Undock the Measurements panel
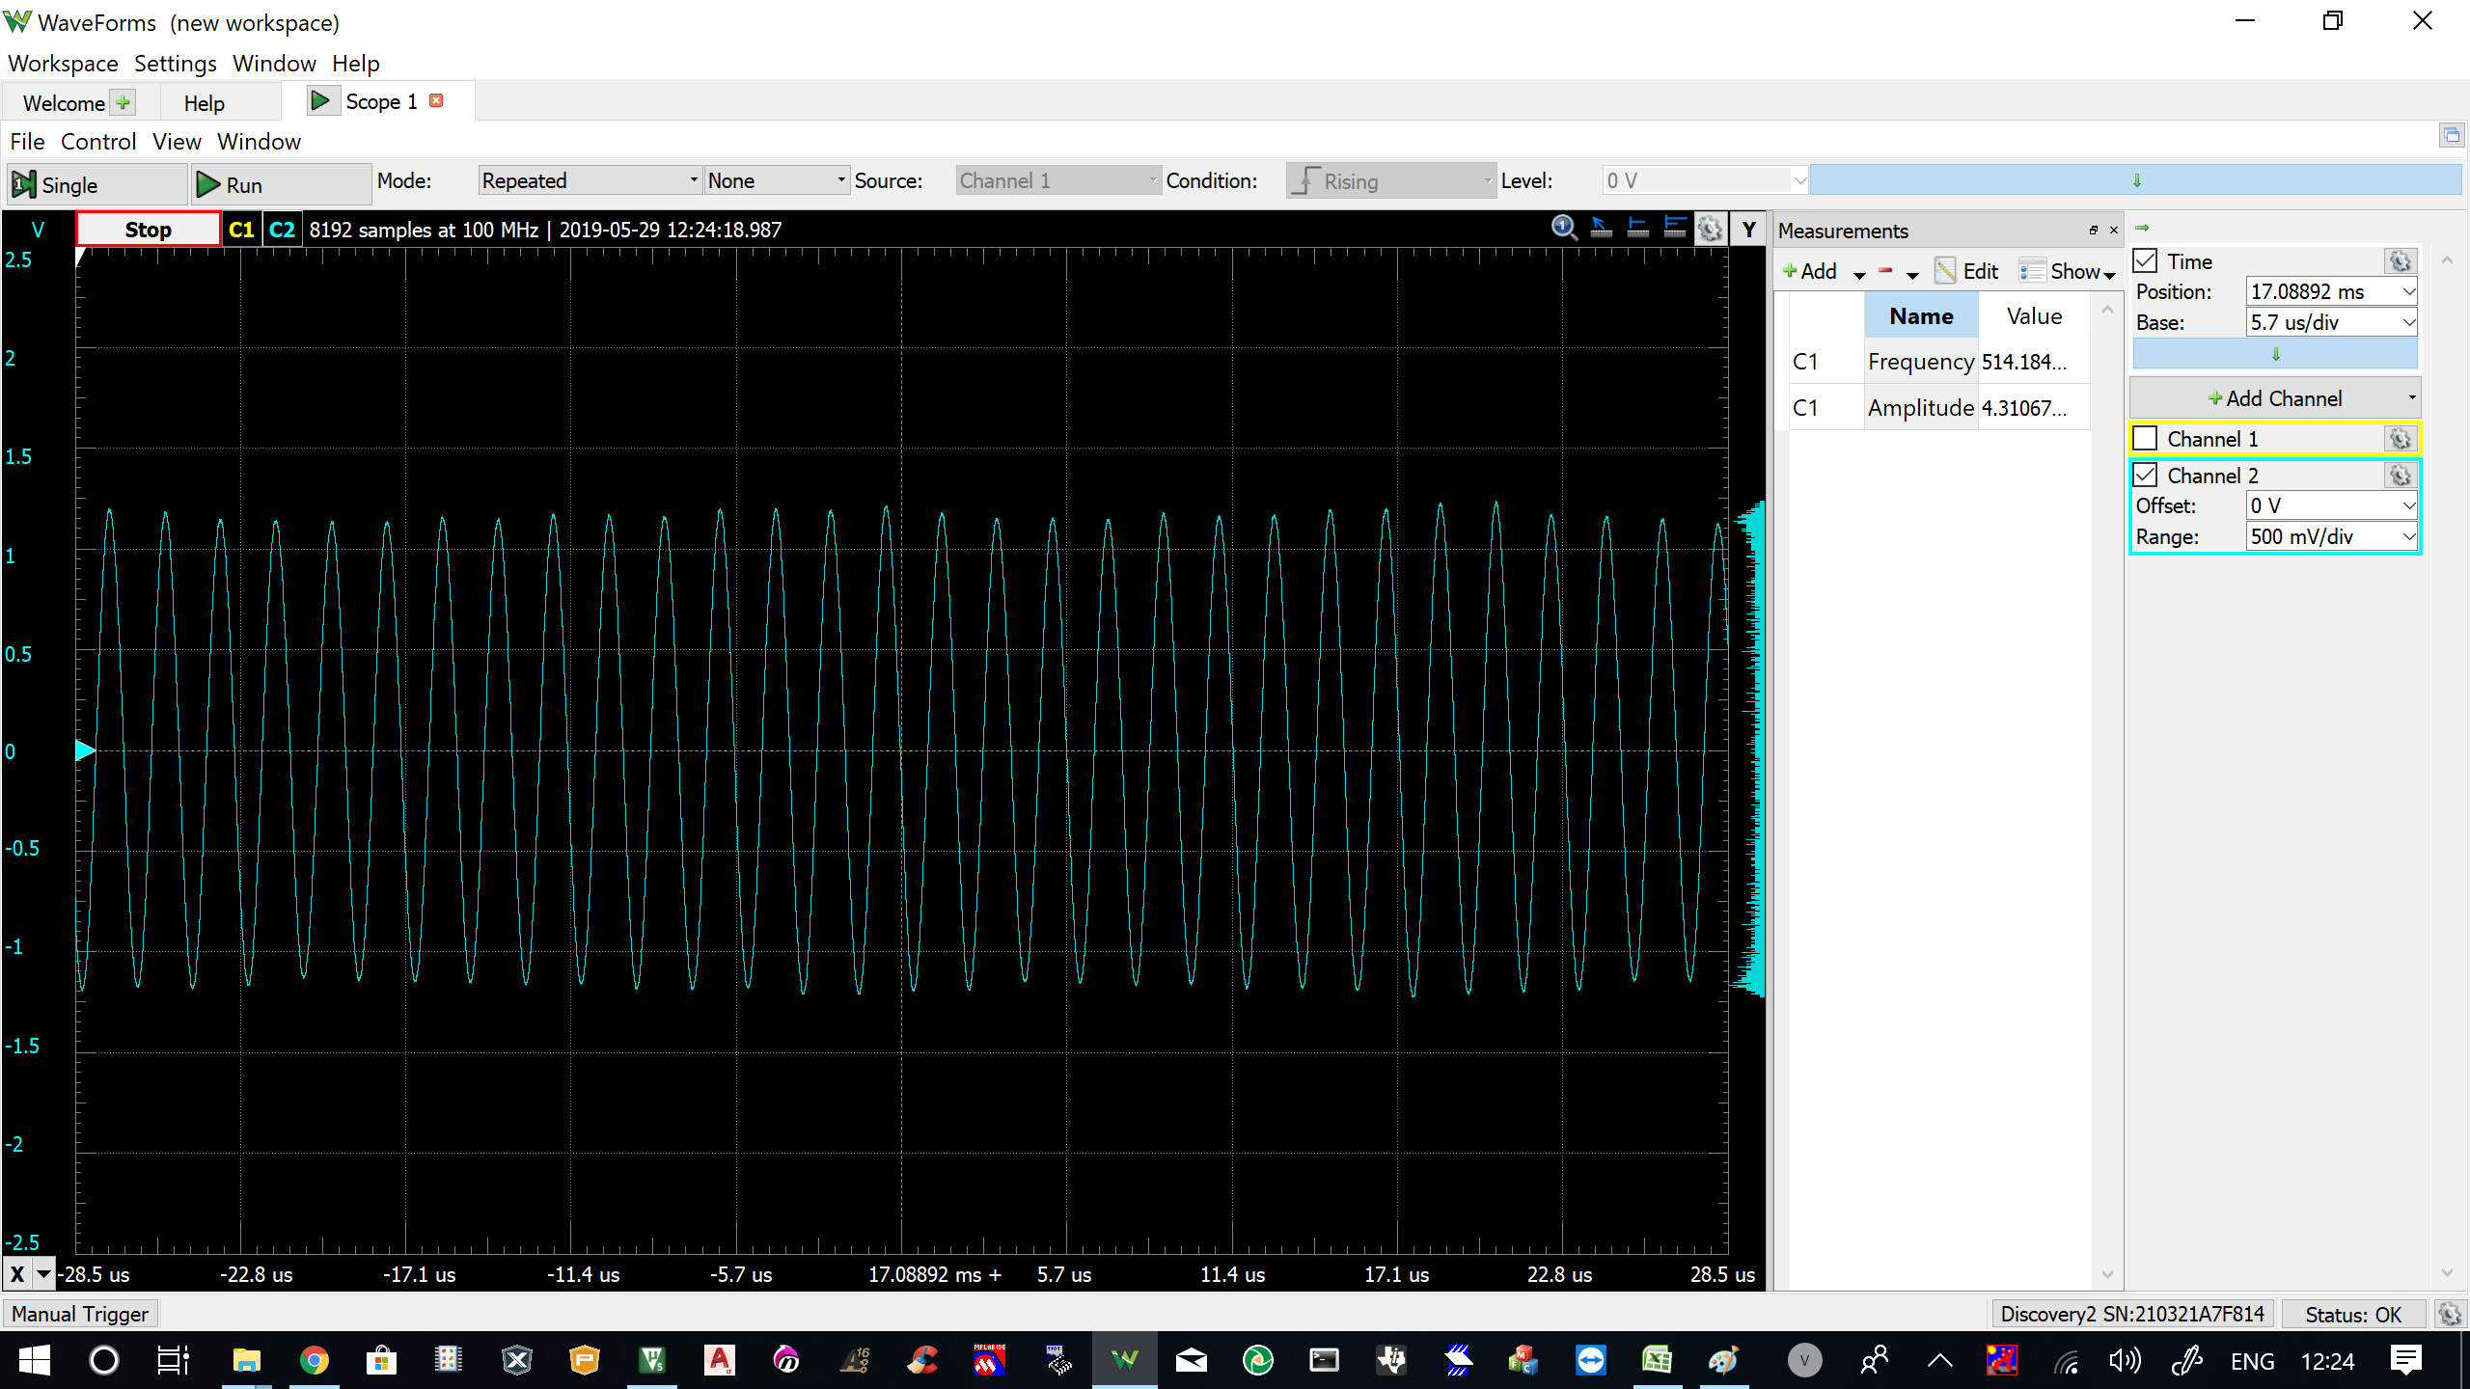The height and width of the screenshot is (1389, 2470). pos(2093,231)
